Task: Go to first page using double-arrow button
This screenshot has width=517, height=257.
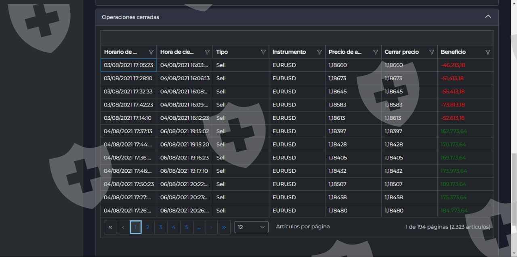Action: pyautogui.click(x=110, y=227)
